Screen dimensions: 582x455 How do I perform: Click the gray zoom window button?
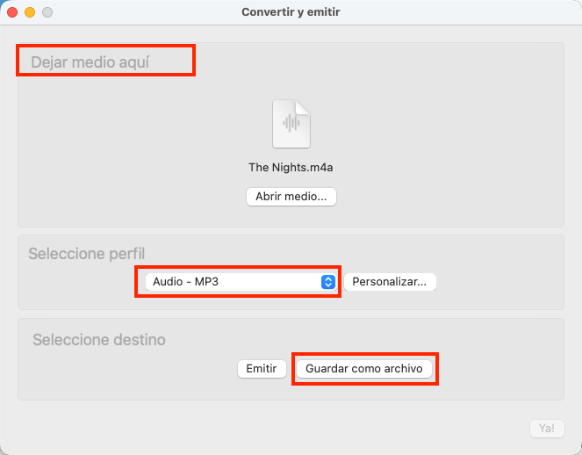pyautogui.click(x=47, y=12)
